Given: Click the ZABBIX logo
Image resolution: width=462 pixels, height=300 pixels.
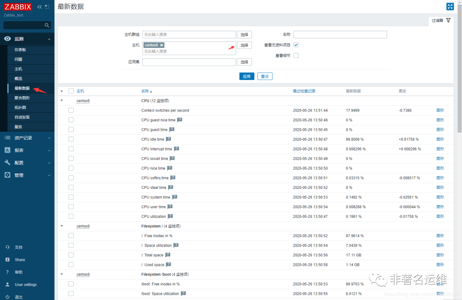Looking at the screenshot, I should (x=18, y=7).
